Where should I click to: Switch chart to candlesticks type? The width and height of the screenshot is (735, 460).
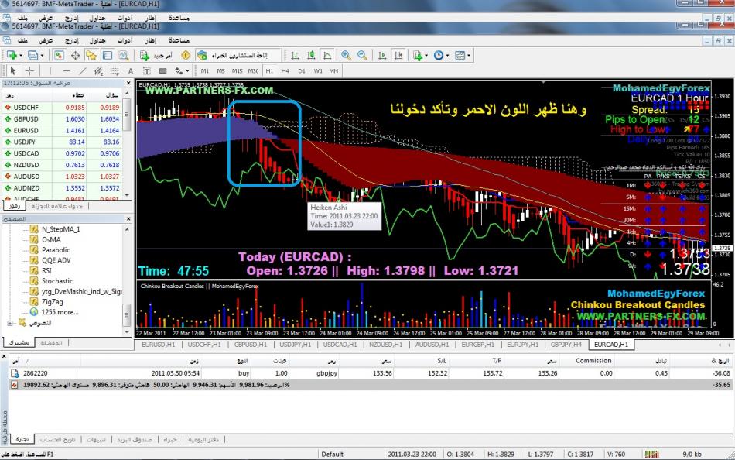point(311,56)
